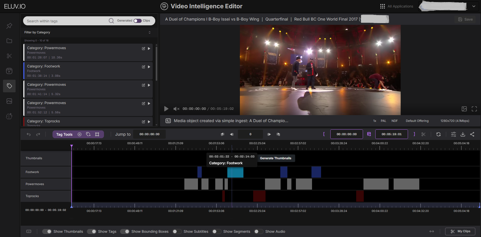Click the Generate Thumbnails button

point(276,158)
